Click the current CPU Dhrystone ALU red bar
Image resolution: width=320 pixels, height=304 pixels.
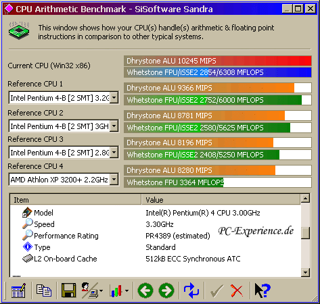(218, 61)
